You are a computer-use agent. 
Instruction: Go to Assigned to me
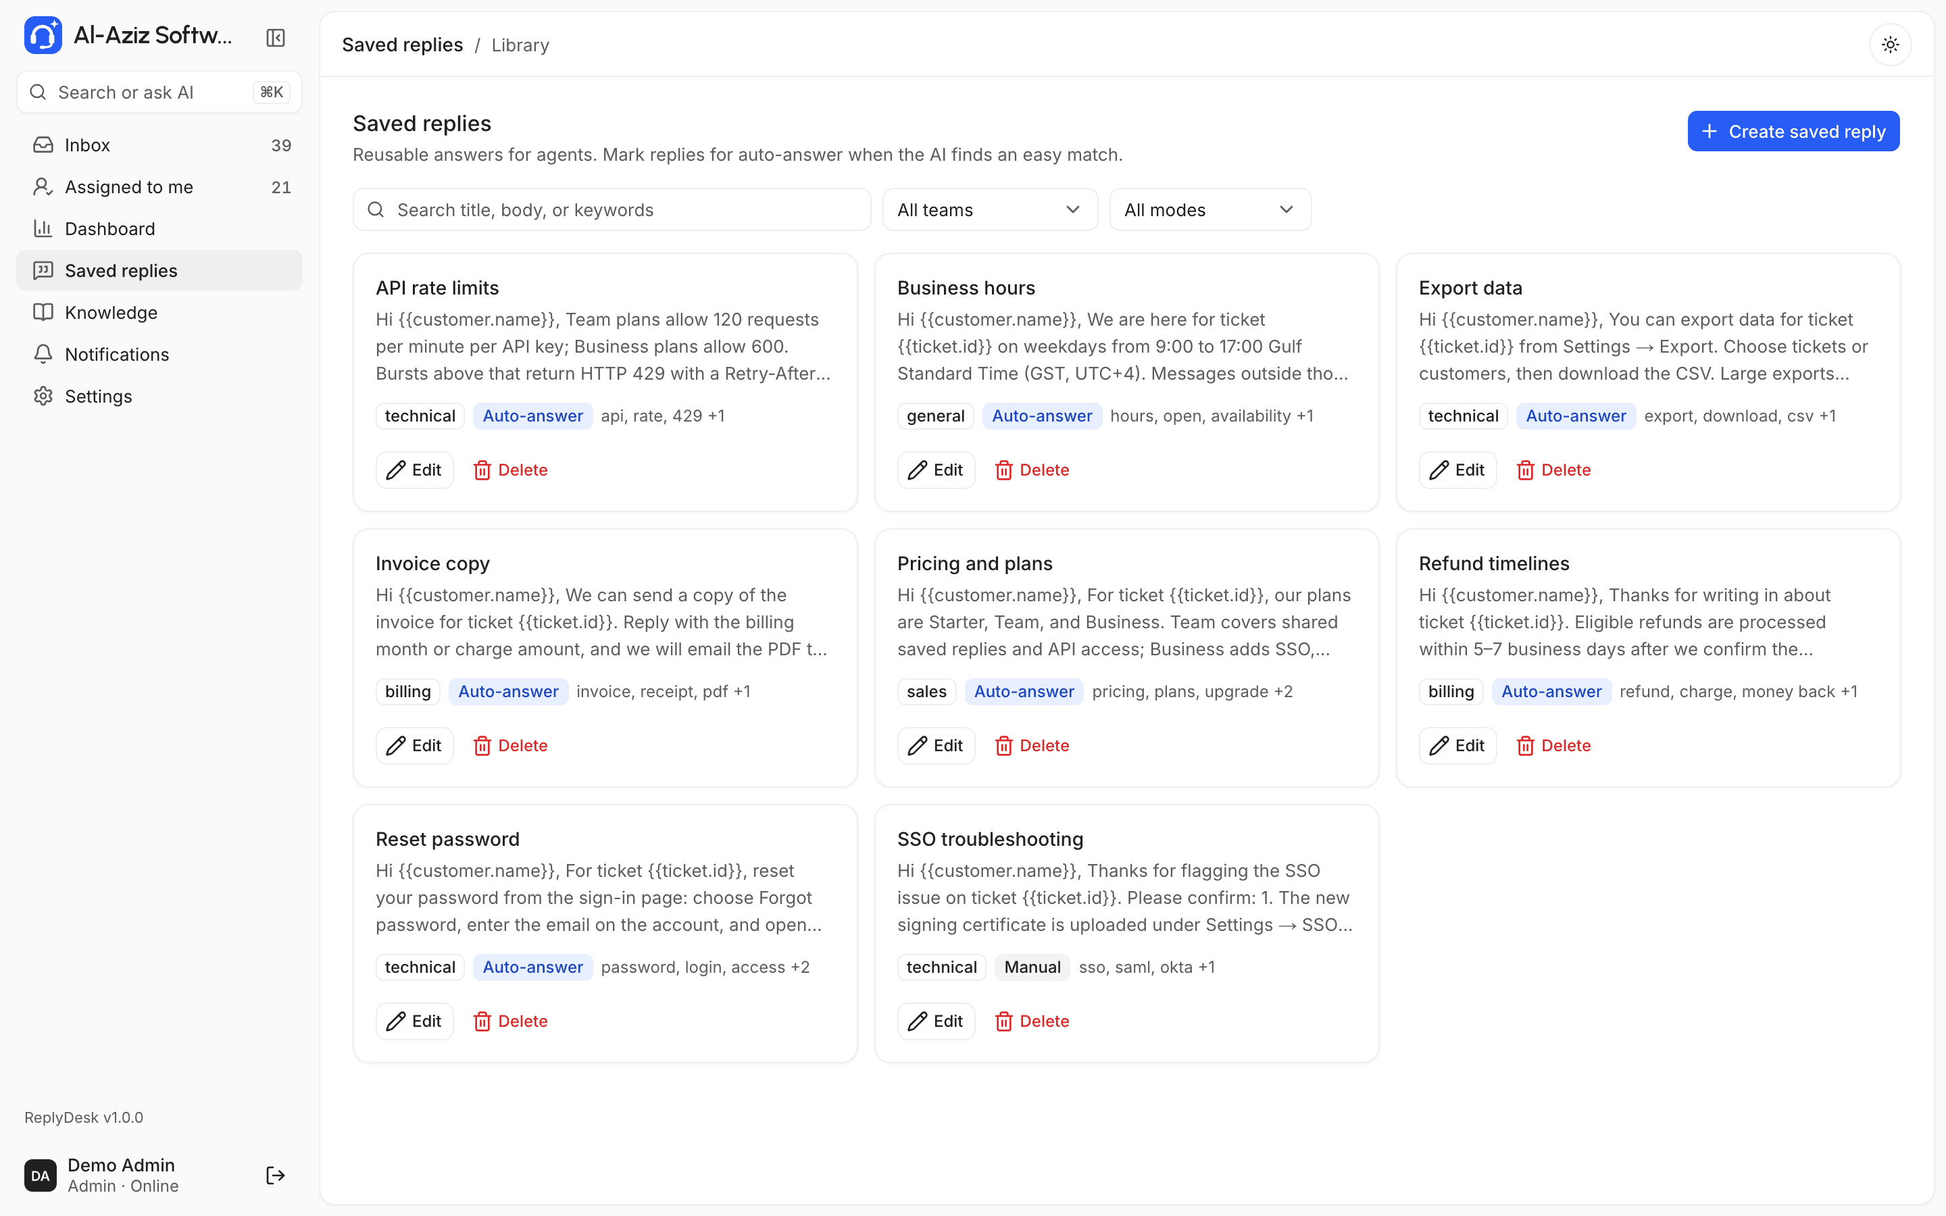coord(159,186)
